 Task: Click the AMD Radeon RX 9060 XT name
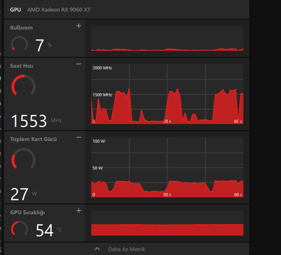pyautogui.click(x=59, y=10)
